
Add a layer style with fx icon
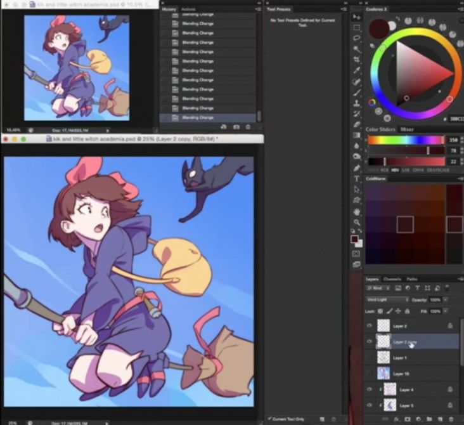397,419
